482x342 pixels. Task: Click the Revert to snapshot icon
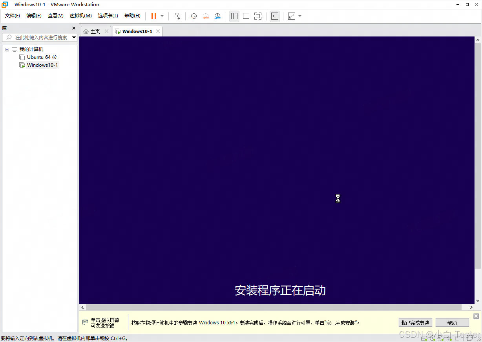pyautogui.click(x=206, y=16)
